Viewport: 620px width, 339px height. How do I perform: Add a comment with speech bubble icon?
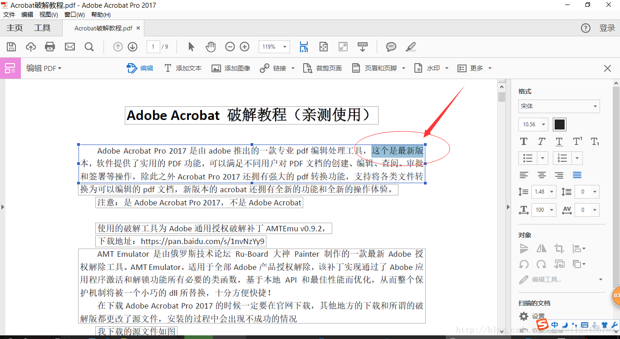[x=391, y=47]
